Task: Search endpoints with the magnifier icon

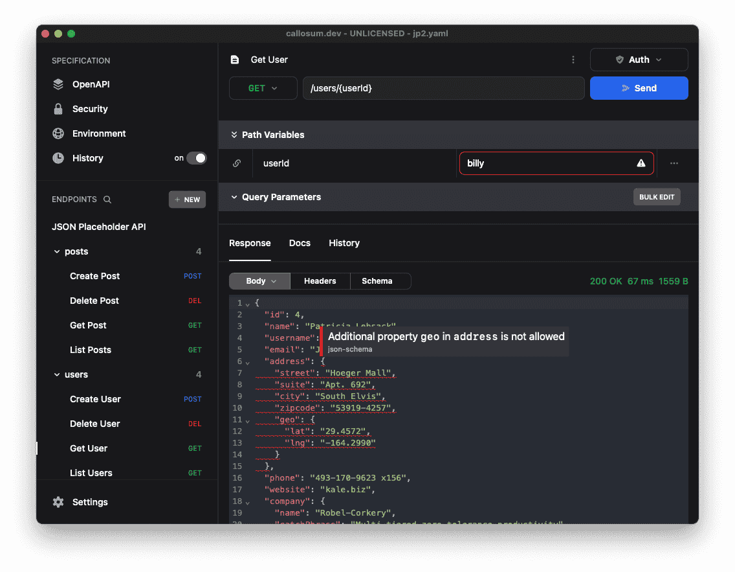Action: click(107, 200)
